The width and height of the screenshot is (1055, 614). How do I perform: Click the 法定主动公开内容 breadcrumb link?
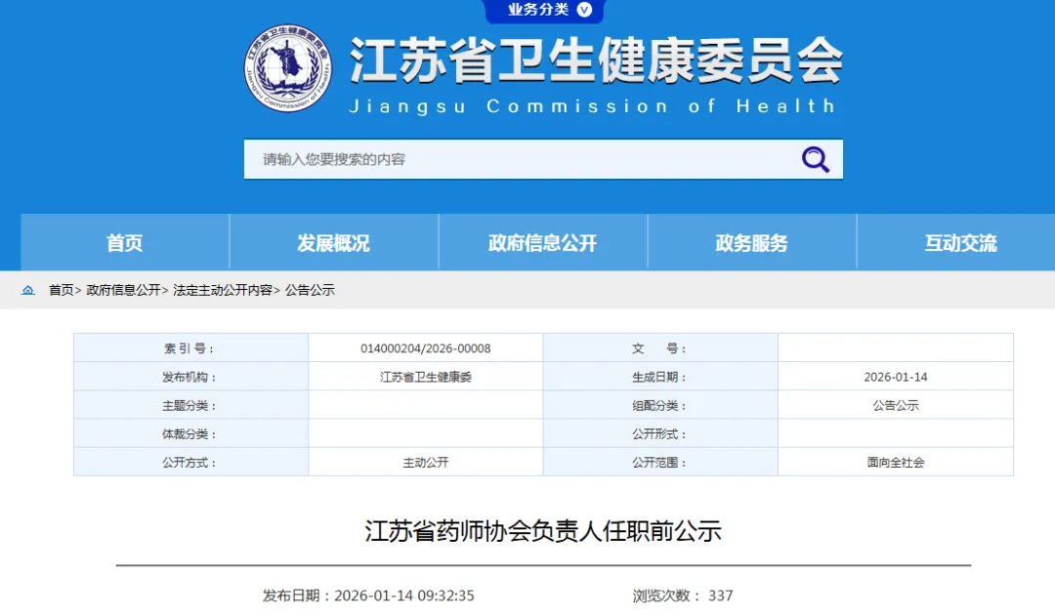(223, 290)
